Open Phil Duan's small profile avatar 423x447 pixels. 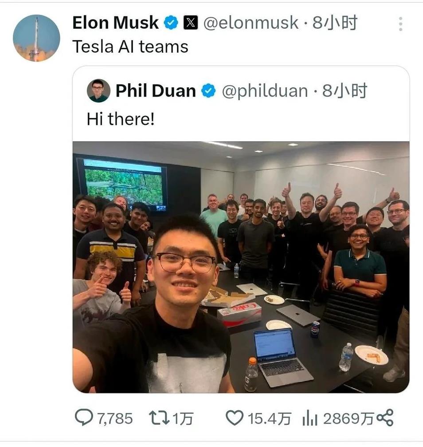(98, 91)
